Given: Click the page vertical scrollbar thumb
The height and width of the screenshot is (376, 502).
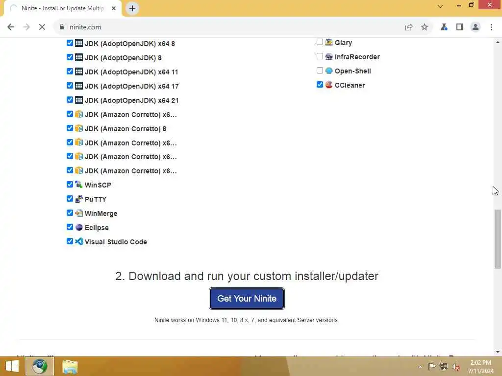Looking at the screenshot, I should (x=498, y=239).
